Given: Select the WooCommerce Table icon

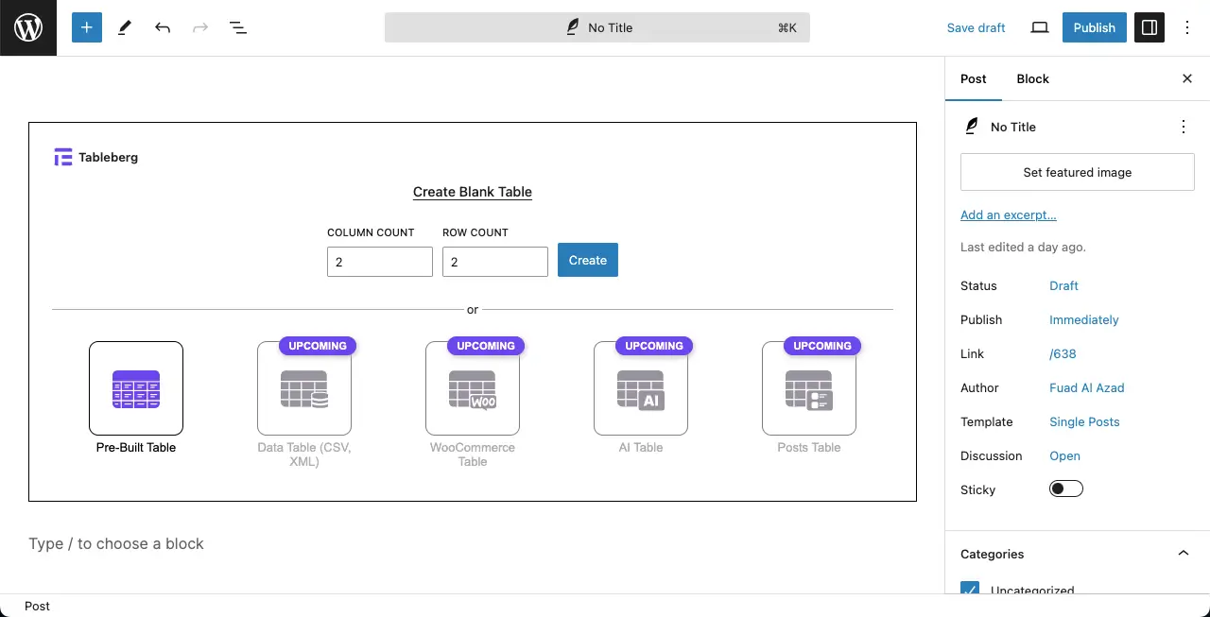Looking at the screenshot, I should pos(473,388).
